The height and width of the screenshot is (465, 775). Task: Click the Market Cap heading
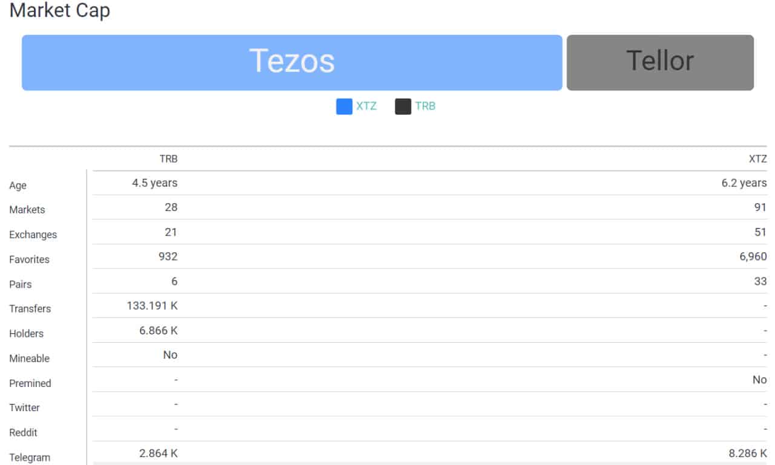(x=60, y=10)
